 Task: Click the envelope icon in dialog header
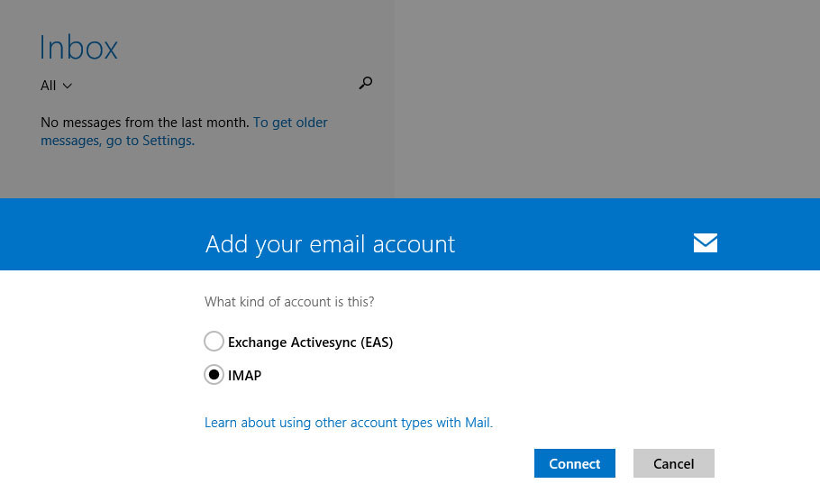tap(705, 242)
